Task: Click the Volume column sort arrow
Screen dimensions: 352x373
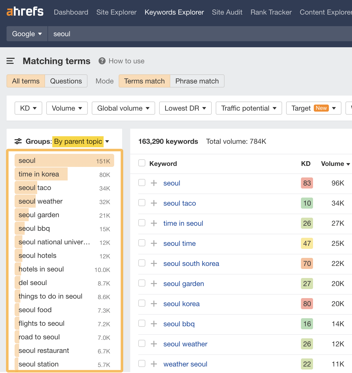Action: (348, 164)
